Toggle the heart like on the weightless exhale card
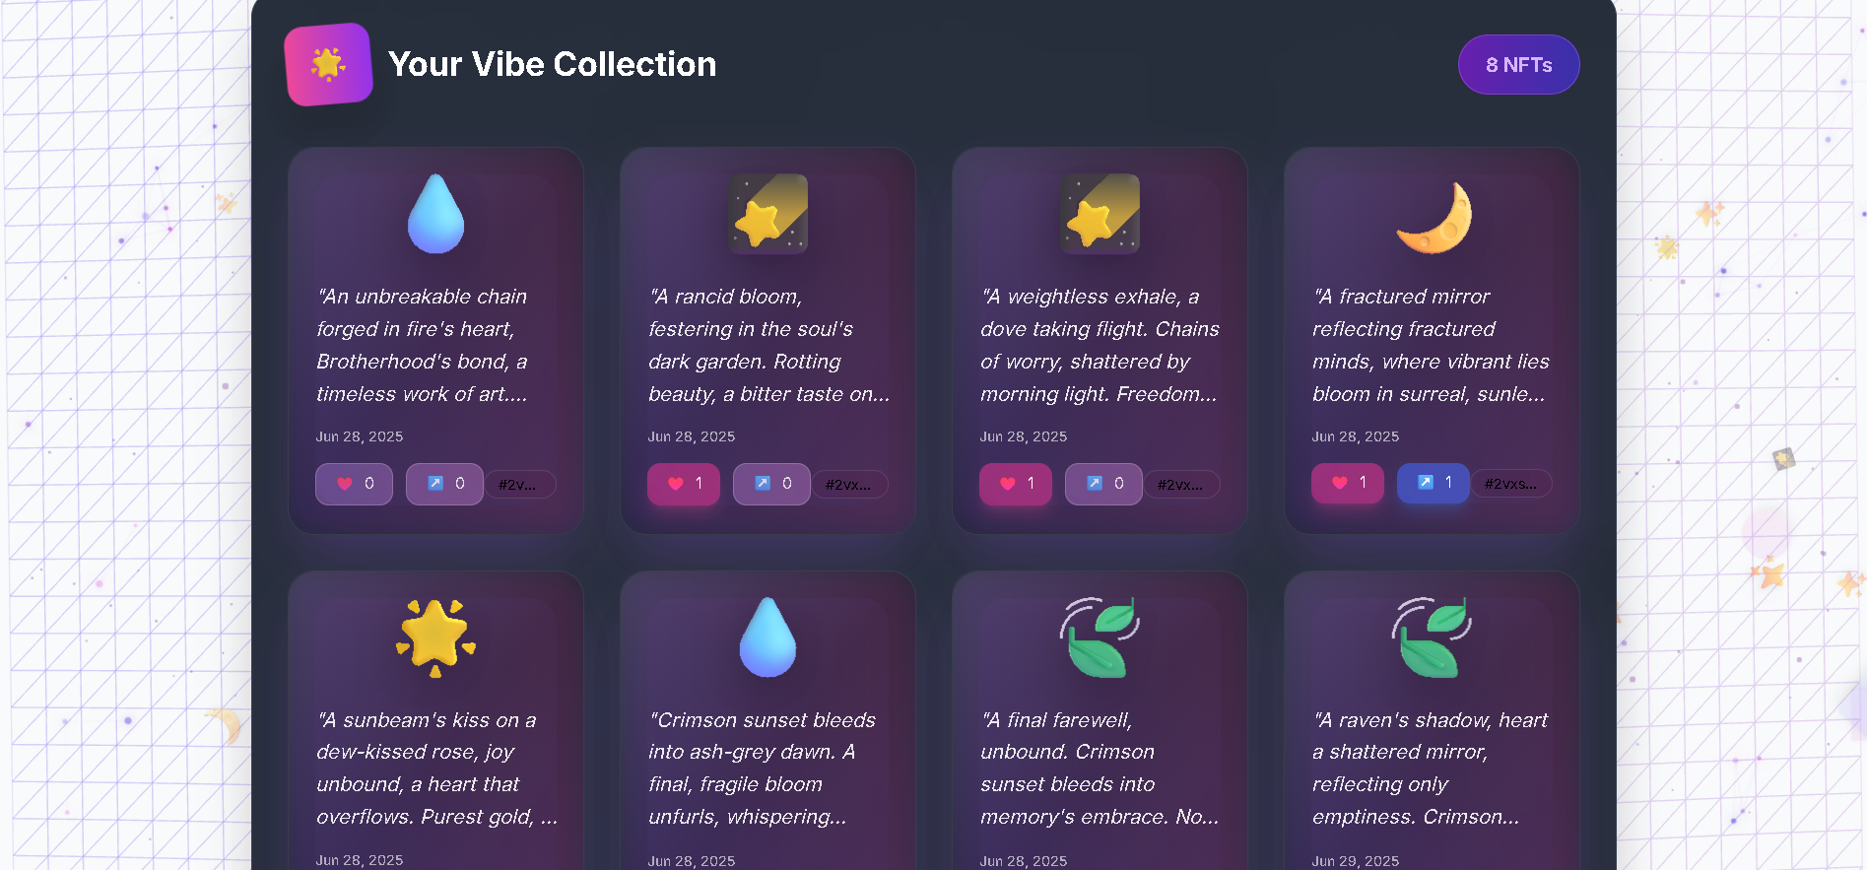 [x=1016, y=484]
